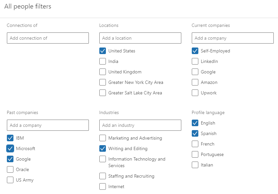Click Add a company under Current companies
This screenshot has height=194, width=278.
(233, 38)
